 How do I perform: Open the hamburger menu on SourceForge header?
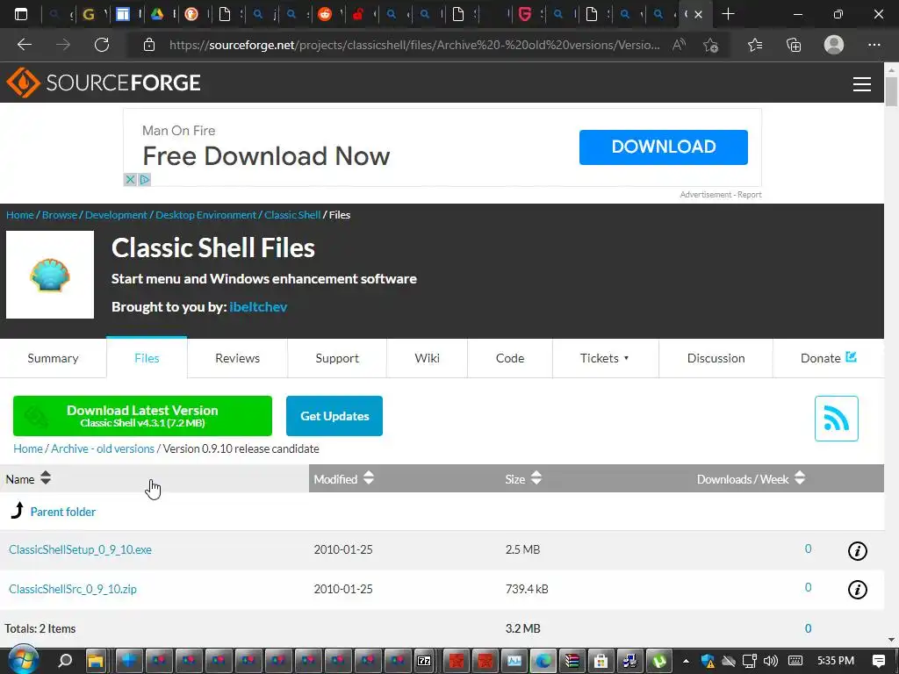point(862,83)
